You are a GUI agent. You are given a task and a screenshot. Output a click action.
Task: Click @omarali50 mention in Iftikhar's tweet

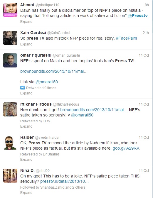tap(82, 115)
